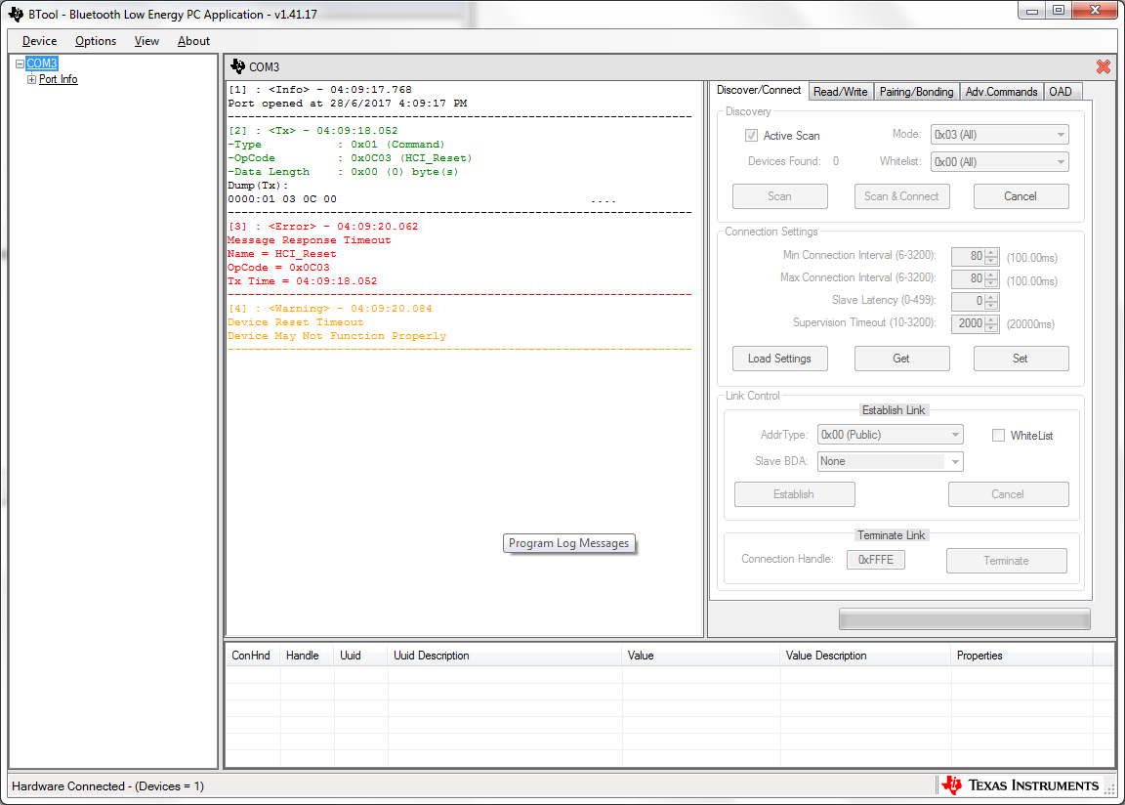Click the Value Description column header
Screen dimensions: 1125x805
click(x=865, y=656)
